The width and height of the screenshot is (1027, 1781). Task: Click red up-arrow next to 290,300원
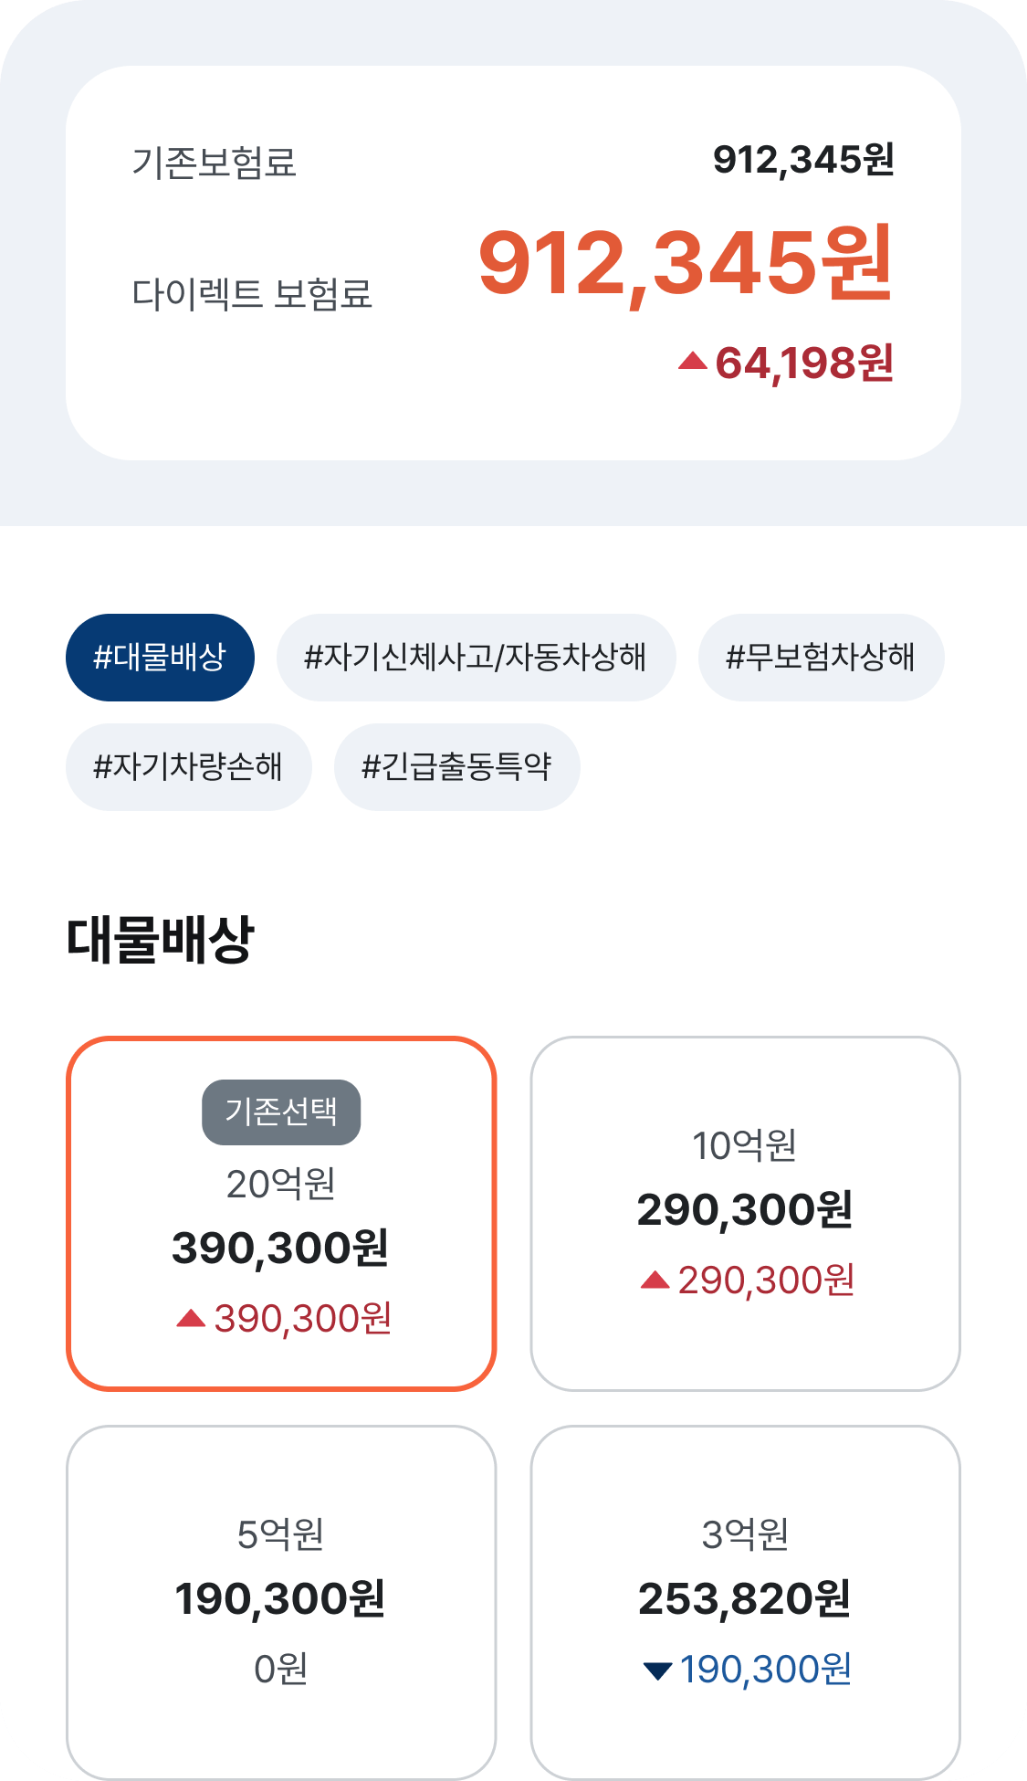(x=655, y=1280)
